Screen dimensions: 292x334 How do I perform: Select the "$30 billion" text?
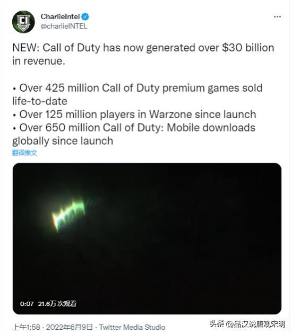[248, 48]
